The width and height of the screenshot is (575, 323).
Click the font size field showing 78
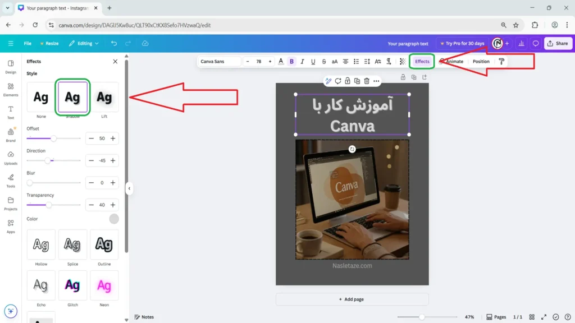coord(258,62)
